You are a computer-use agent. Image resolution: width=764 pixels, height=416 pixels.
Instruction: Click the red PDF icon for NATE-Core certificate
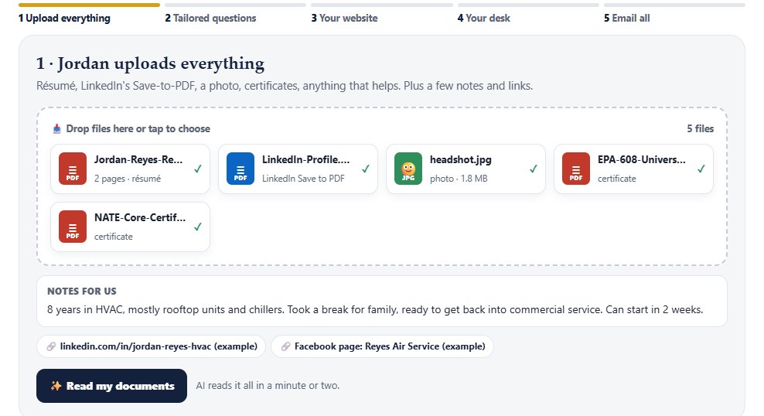click(73, 227)
